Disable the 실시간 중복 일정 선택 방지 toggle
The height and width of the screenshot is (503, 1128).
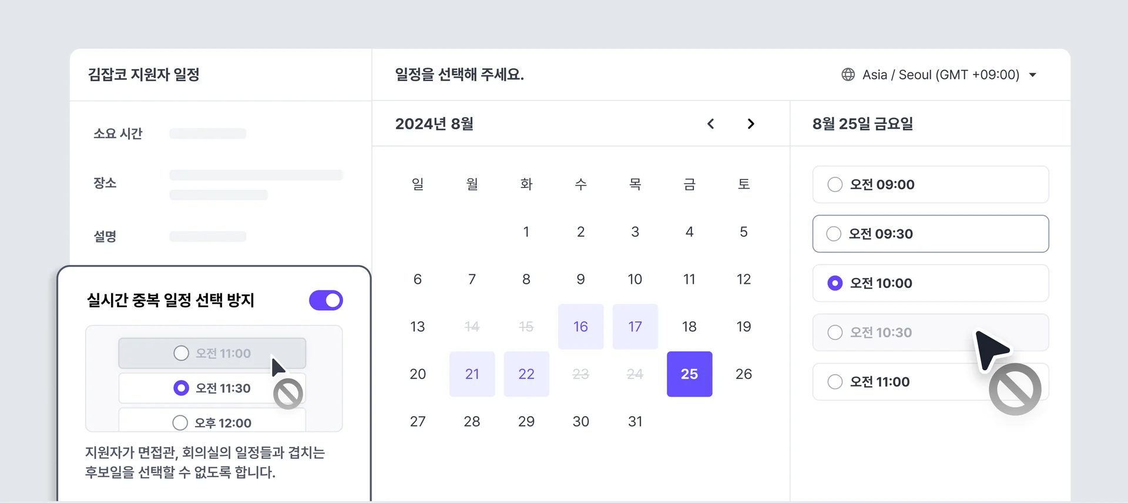click(x=325, y=300)
